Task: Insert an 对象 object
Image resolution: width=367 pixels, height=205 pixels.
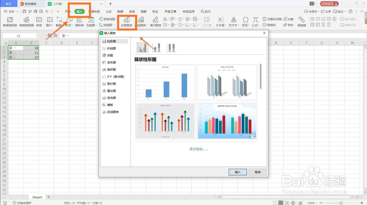Action: point(288,19)
